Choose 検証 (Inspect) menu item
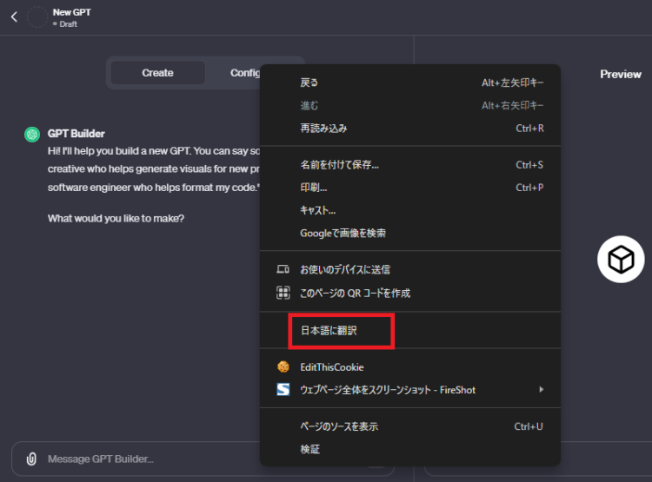The width and height of the screenshot is (652, 482). (x=410, y=449)
